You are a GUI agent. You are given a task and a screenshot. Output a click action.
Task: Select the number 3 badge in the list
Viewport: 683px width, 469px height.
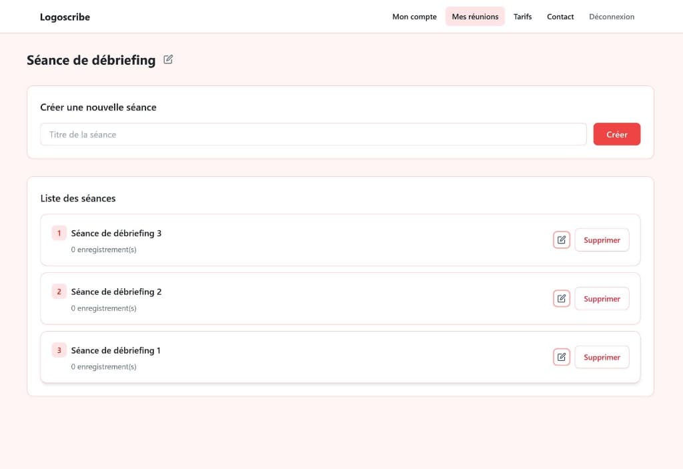59,350
